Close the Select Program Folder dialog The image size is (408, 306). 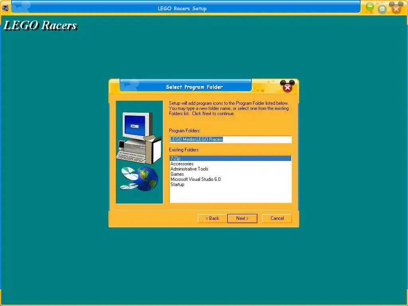coord(287,87)
